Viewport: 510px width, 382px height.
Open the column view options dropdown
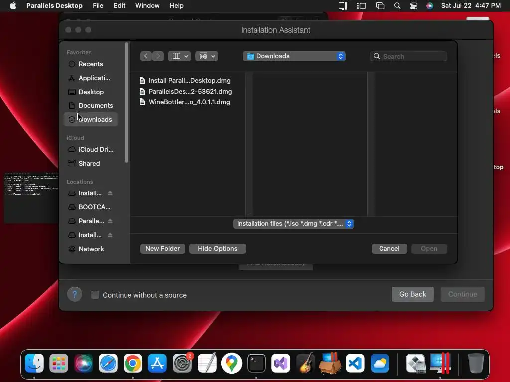coord(179,56)
